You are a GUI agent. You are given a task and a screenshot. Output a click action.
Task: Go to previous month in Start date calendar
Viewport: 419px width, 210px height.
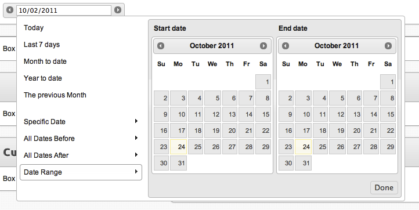pyautogui.click(x=161, y=46)
